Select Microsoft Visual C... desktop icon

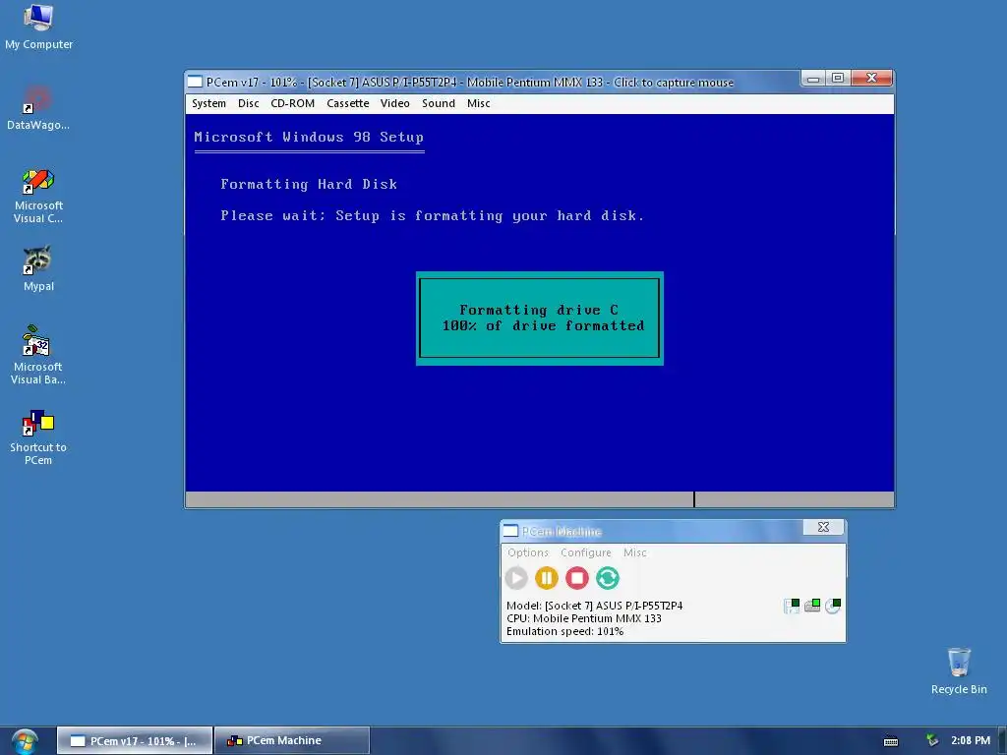pos(38,196)
